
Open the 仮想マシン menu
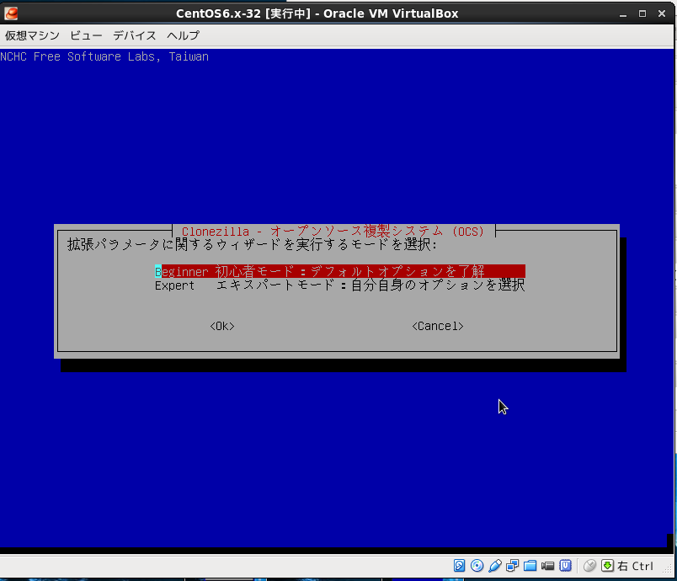[x=33, y=35]
